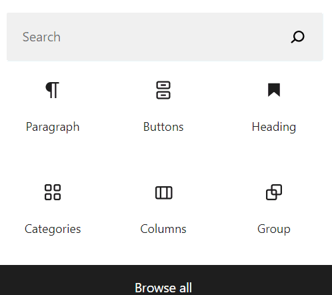The height and width of the screenshot is (295, 332).
Task: Focus the Search blocks input field
Action: [165, 37]
